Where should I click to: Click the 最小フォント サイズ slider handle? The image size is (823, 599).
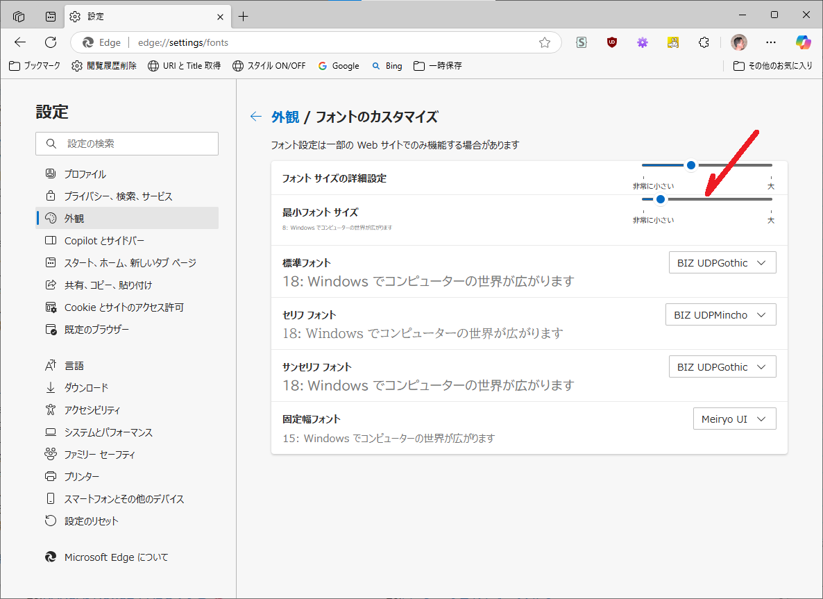pos(661,199)
